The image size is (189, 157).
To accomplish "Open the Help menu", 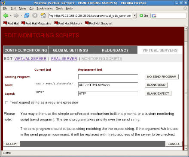I will [x=69, y=9].
